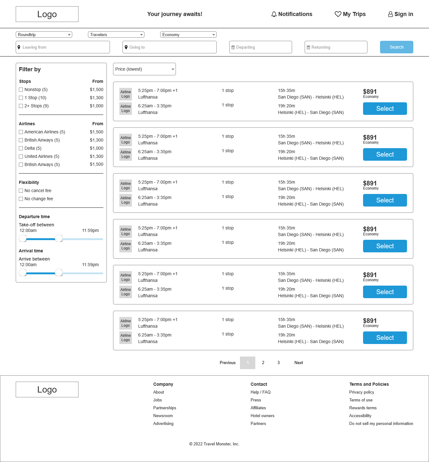Click the calendar icon in Returning field

point(308,47)
